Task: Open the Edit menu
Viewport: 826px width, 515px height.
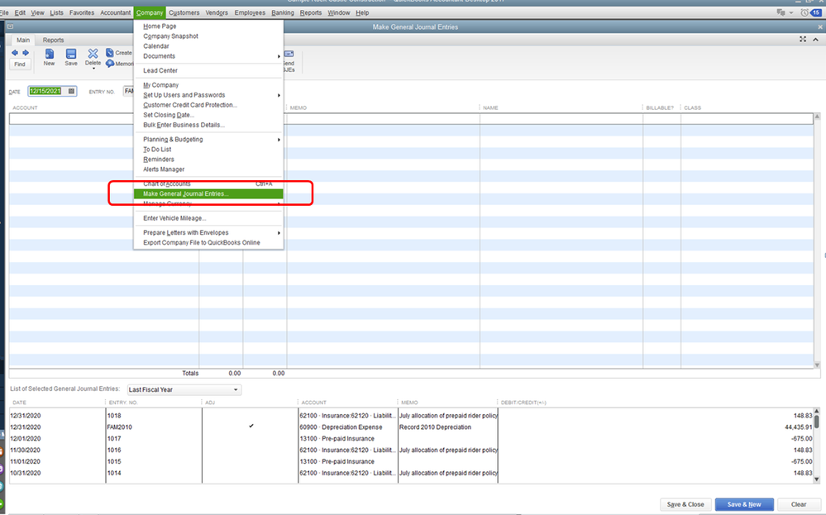Action: 20,12
